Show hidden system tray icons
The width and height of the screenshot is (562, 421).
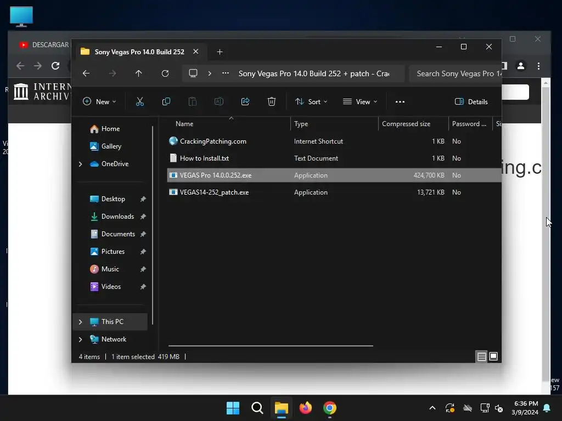[x=432, y=408]
